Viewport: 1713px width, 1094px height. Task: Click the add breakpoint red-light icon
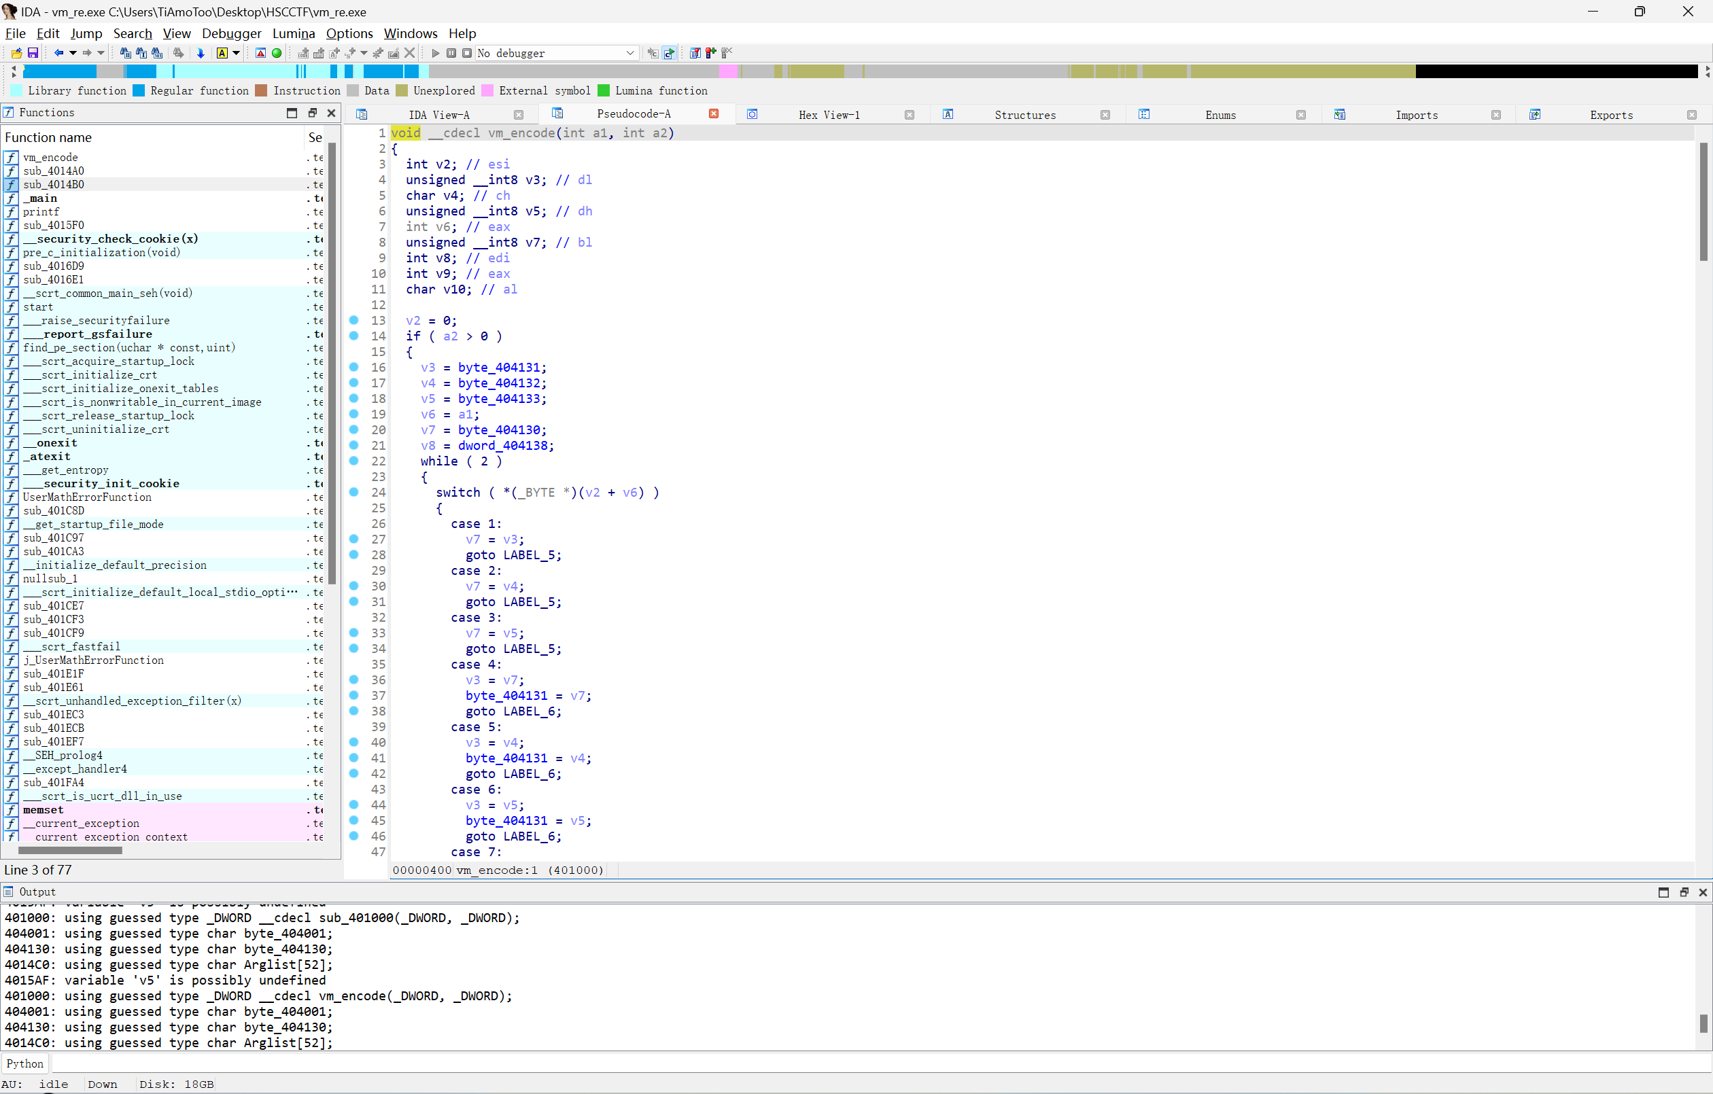click(x=710, y=52)
